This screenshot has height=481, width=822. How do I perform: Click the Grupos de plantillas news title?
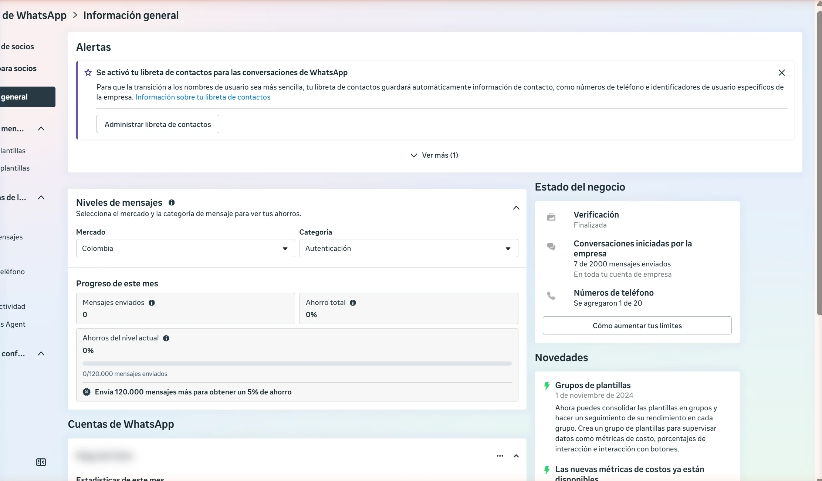click(x=593, y=386)
